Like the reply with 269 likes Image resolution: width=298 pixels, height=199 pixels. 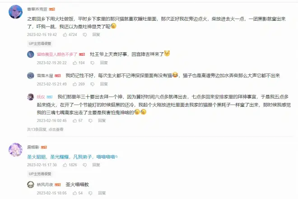(75, 84)
